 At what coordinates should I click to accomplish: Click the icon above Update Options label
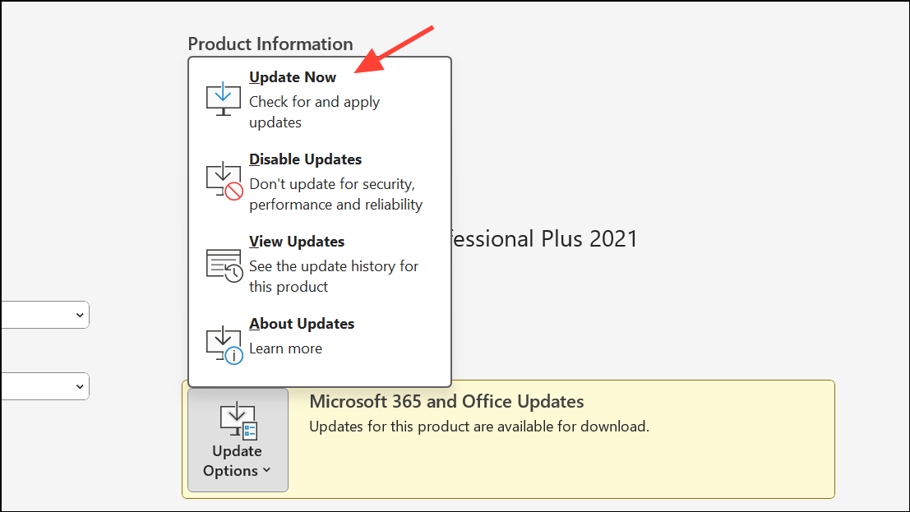coord(238,420)
